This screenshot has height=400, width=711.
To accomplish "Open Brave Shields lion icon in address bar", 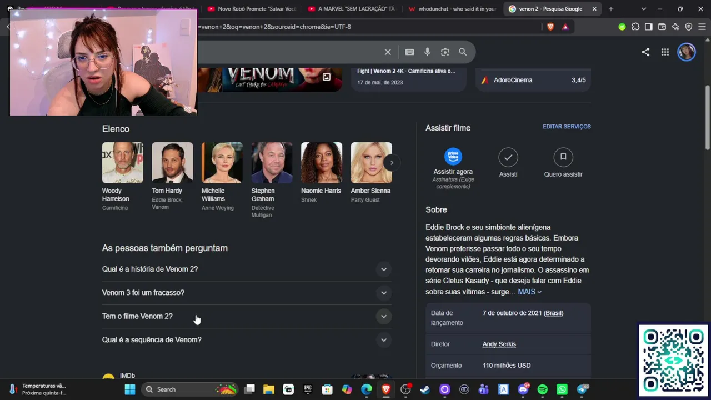I will click(550, 27).
